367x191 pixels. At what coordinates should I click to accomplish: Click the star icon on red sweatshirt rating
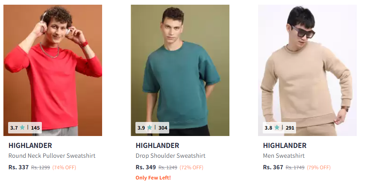[x=22, y=127]
